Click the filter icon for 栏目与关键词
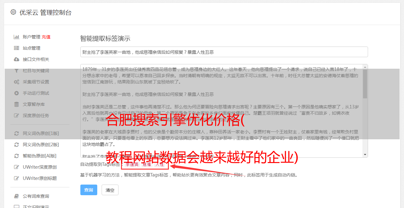 [x=17, y=71]
